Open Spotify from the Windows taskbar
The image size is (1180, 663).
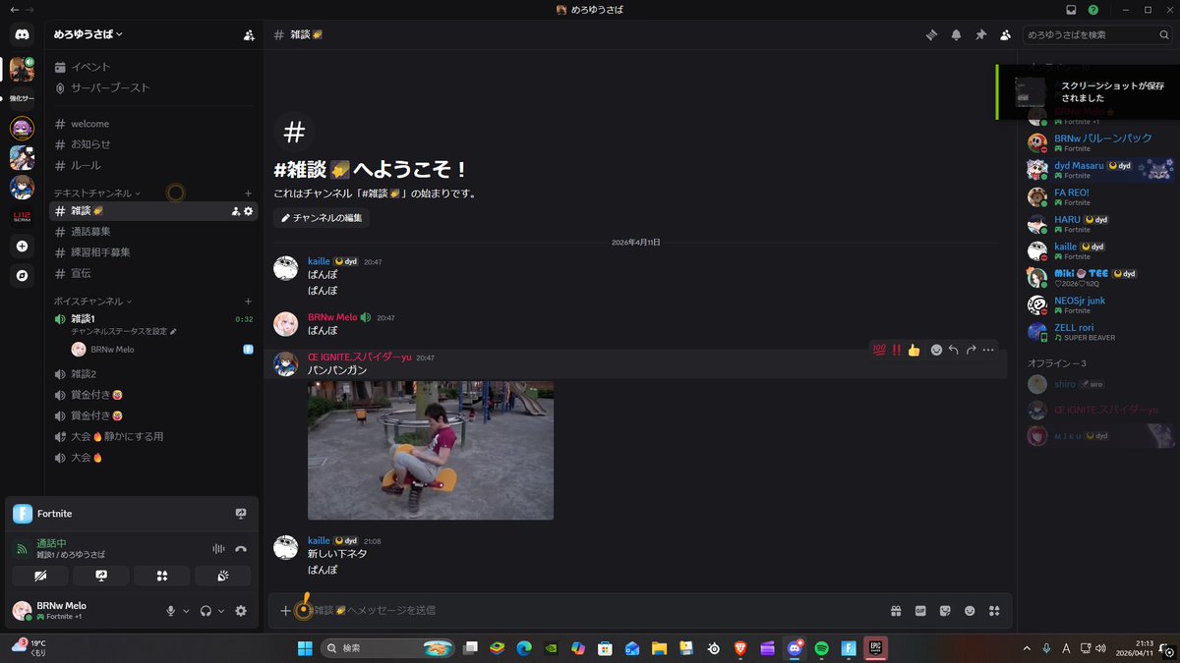coord(822,648)
